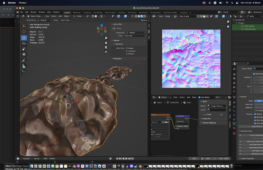The height and width of the screenshot is (170, 263).
Task: Open the Material properties tab icon
Action: click(234, 128)
